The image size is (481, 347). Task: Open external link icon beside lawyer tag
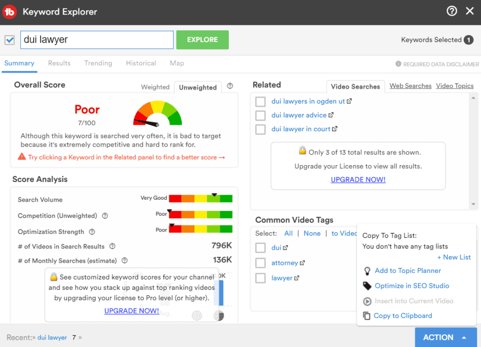point(297,278)
